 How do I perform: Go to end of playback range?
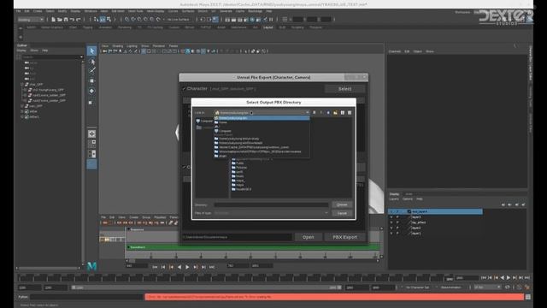[527, 277]
